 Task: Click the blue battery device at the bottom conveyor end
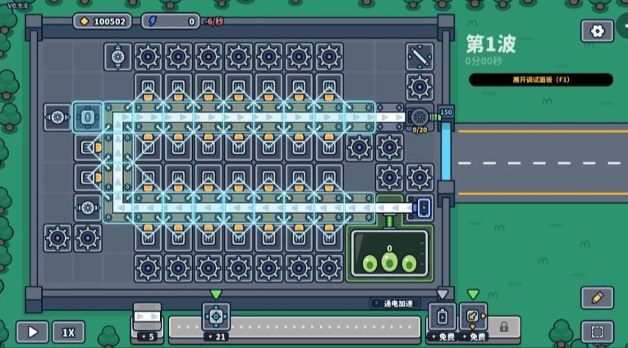(x=420, y=208)
